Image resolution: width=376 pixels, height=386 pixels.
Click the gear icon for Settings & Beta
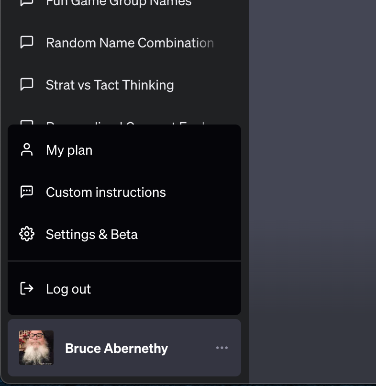pos(27,234)
